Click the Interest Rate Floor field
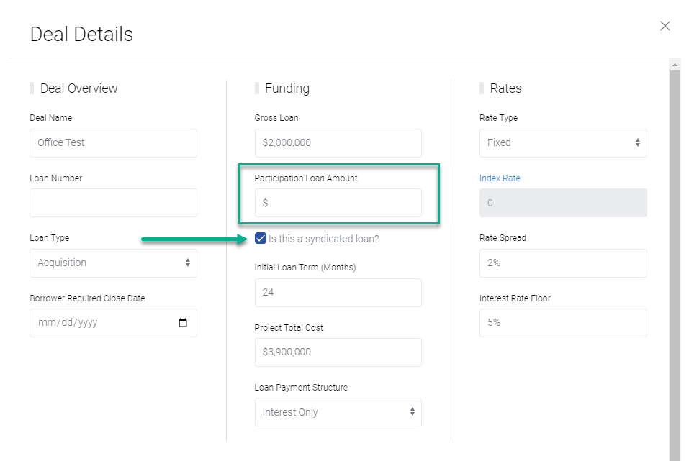Viewport: 689px width, 461px height. 562,323
